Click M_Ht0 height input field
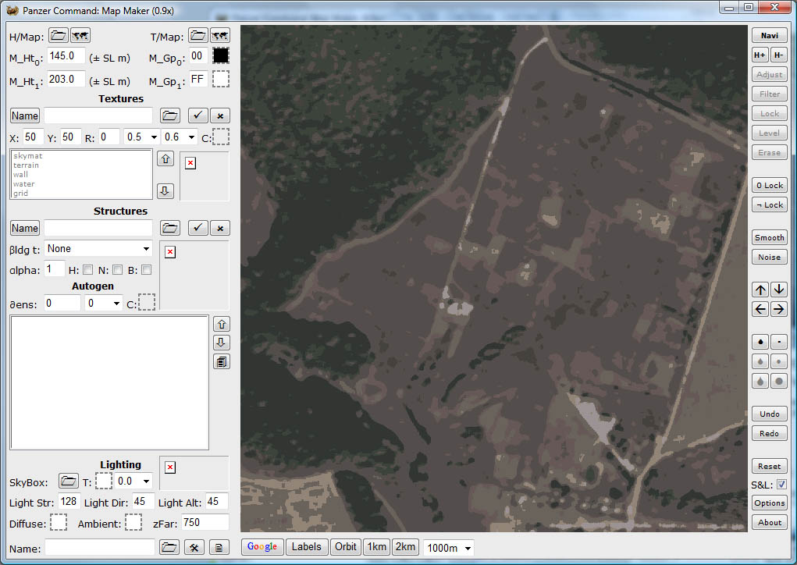Image resolution: width=797 pixels, height=565 pixels. click(66, 56)
